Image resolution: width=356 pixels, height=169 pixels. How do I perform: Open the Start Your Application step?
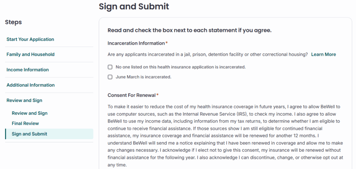(x=30, y=39)
